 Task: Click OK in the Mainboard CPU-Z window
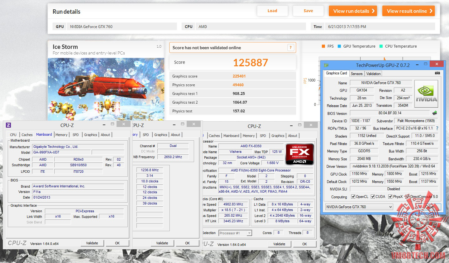pos(117,243)
